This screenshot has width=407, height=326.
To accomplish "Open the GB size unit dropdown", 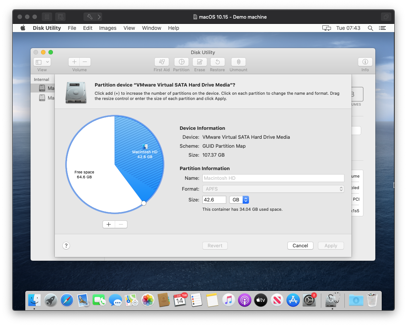I will (239, 200).
